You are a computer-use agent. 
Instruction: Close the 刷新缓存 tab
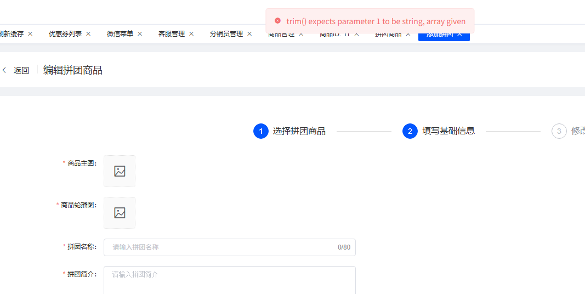[30, 33]
